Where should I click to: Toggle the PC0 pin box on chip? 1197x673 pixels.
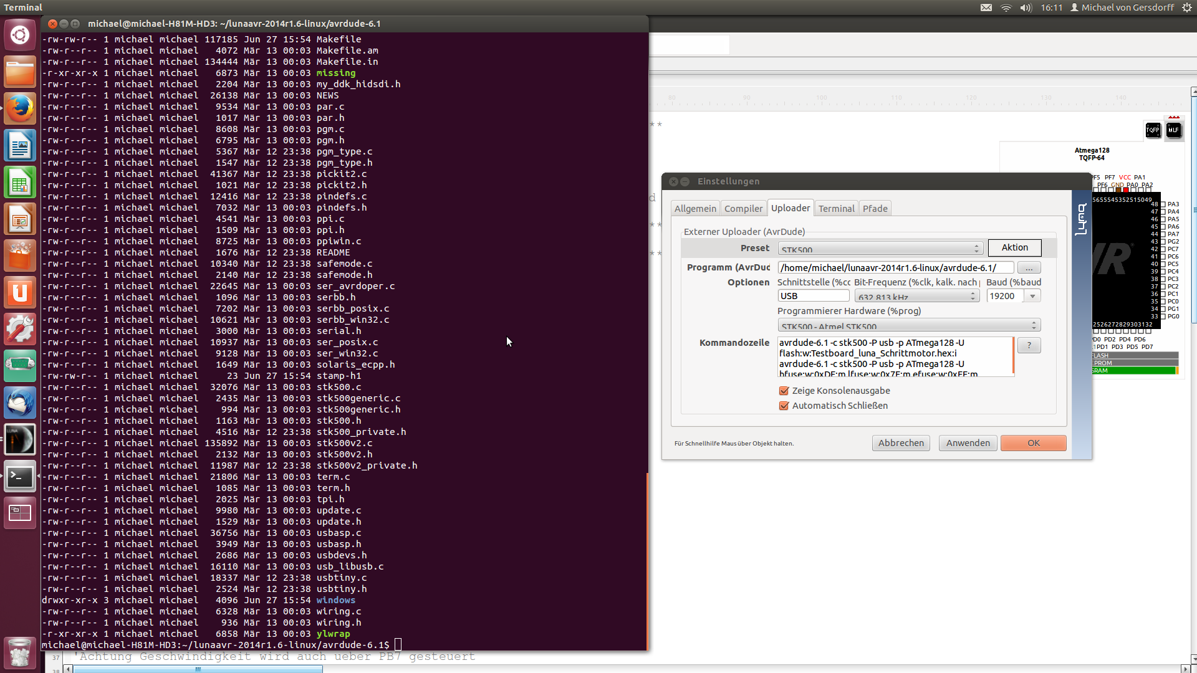coord(1163,302)
